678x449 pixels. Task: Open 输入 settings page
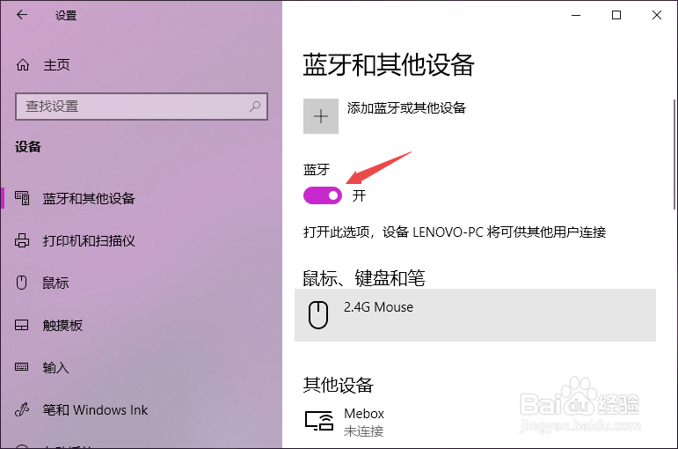pyautogui.click(x=141, y=368)
